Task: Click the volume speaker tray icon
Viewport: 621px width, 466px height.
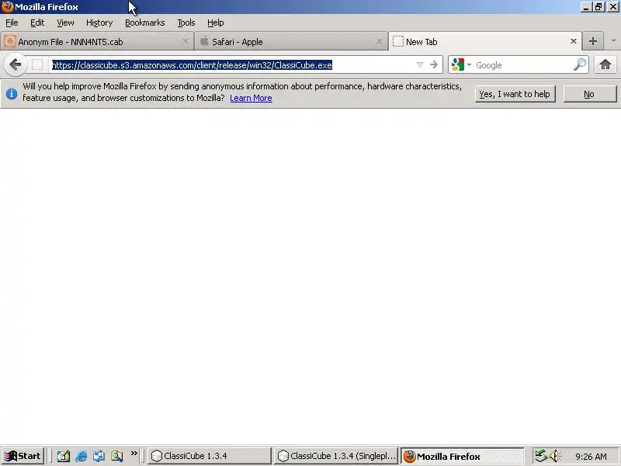Action: coord(555,456)
